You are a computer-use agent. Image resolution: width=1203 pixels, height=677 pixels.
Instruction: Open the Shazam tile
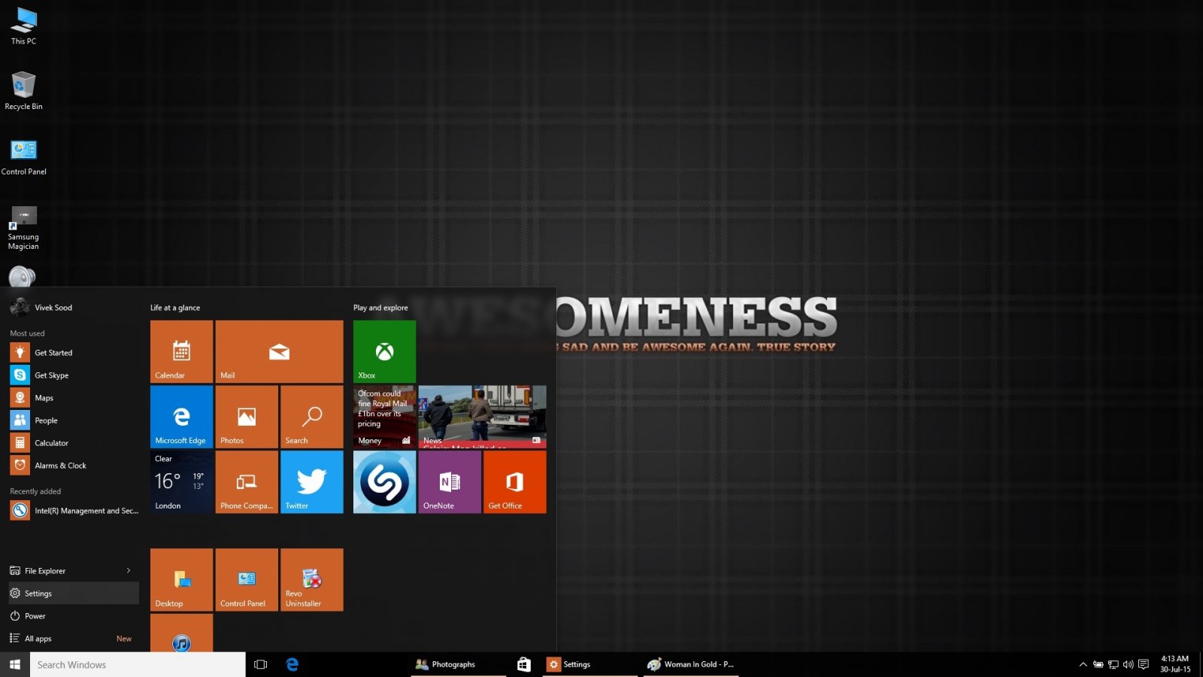384,482
